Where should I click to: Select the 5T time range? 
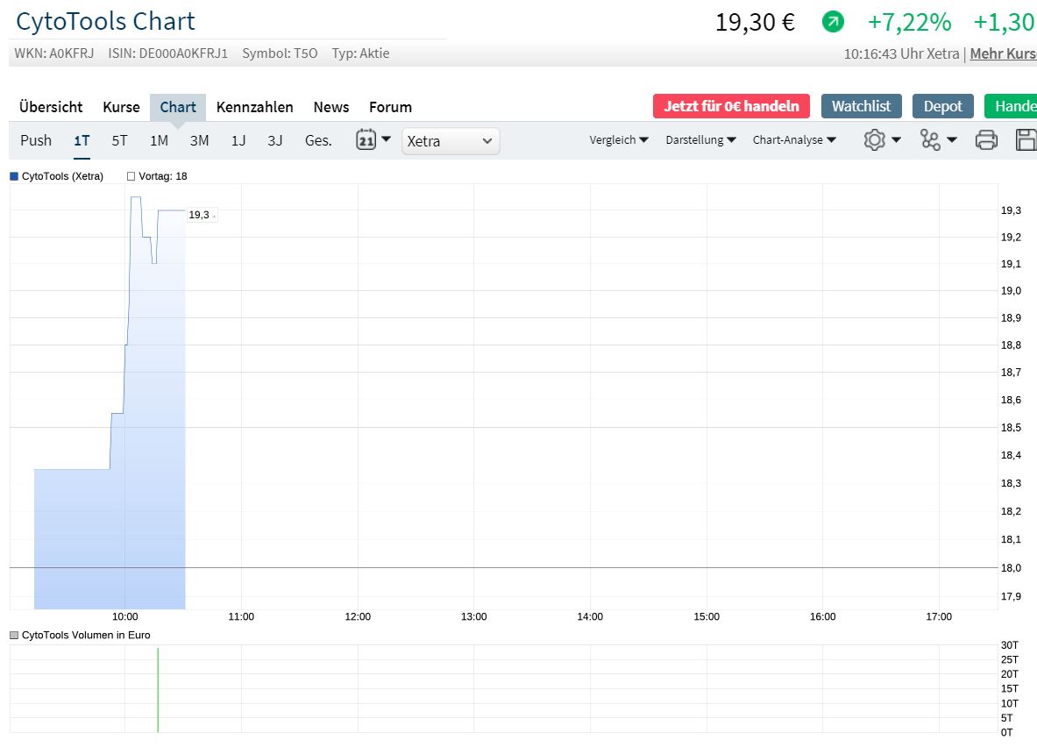pos(119,140)
